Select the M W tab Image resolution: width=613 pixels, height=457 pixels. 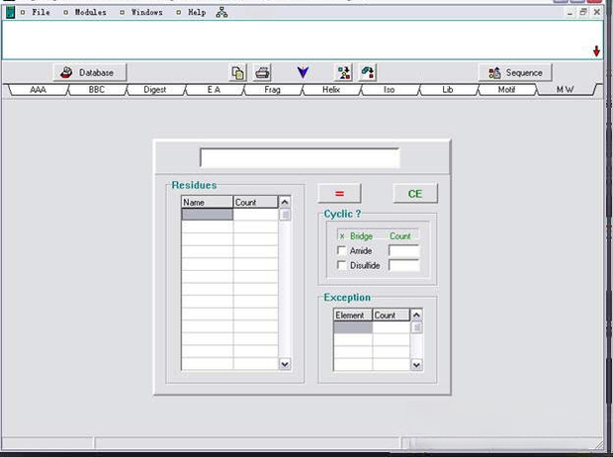[x=566, y=90]
